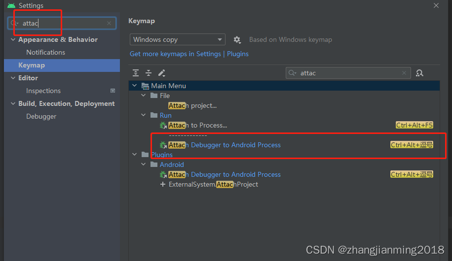Select Appearance & Behavior category
The image size is (452, 261).
pos(58,39)
